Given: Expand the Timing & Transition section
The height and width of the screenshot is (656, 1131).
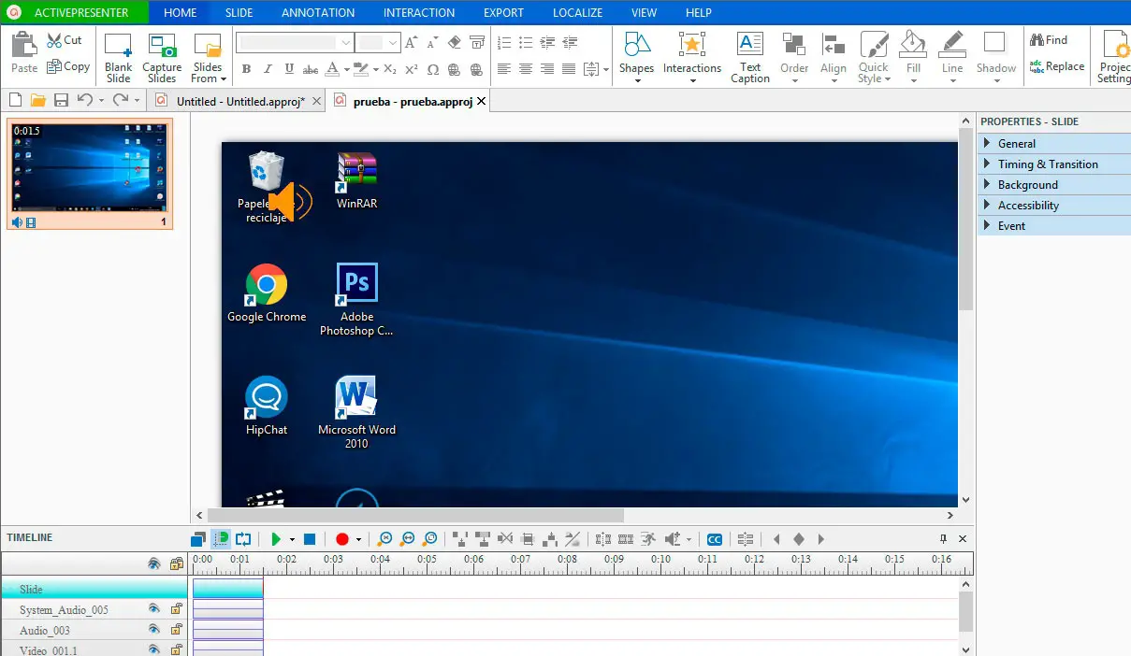Looking at the screenshot, I should 1048,164.
